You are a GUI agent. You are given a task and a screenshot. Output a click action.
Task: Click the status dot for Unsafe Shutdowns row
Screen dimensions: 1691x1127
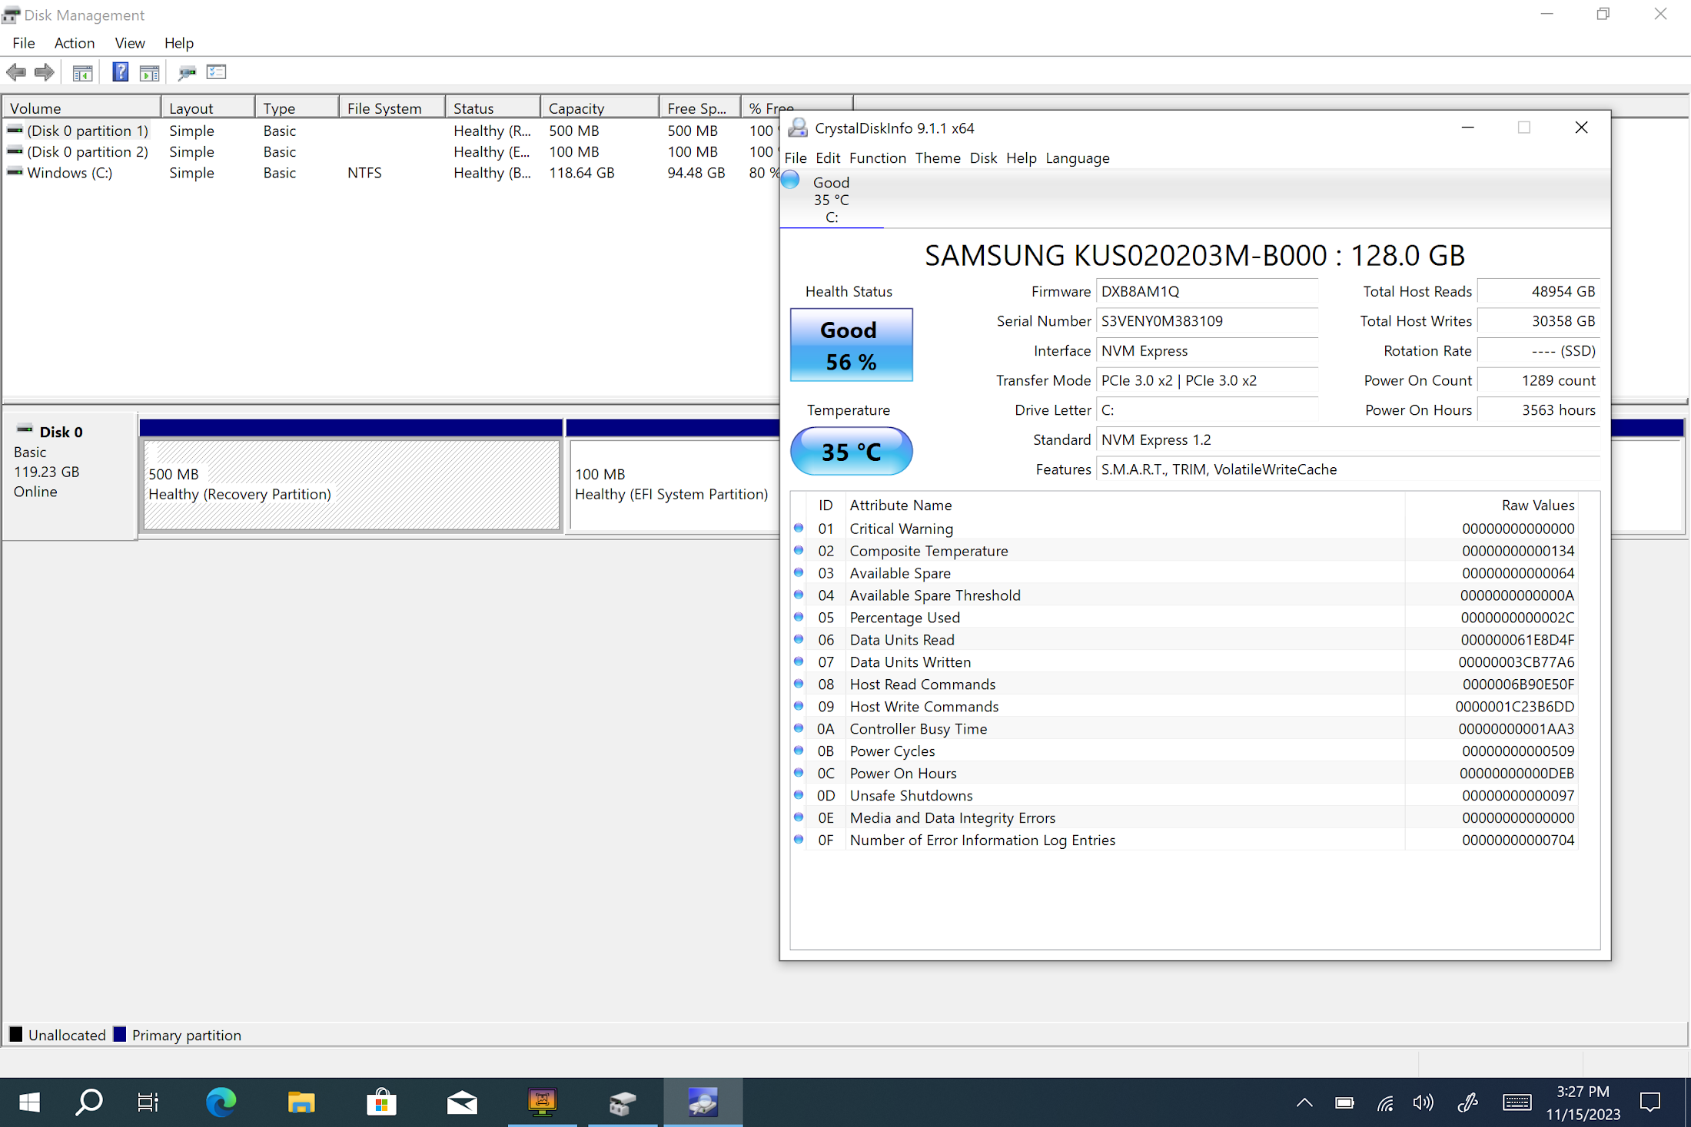[x=799, y=795]
